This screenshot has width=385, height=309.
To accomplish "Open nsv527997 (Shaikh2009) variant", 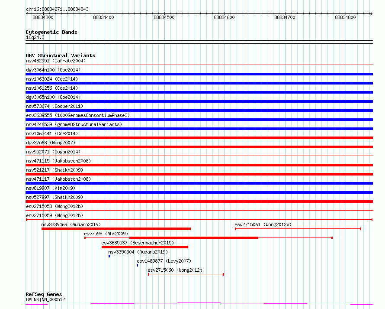I will coord(55,197).
